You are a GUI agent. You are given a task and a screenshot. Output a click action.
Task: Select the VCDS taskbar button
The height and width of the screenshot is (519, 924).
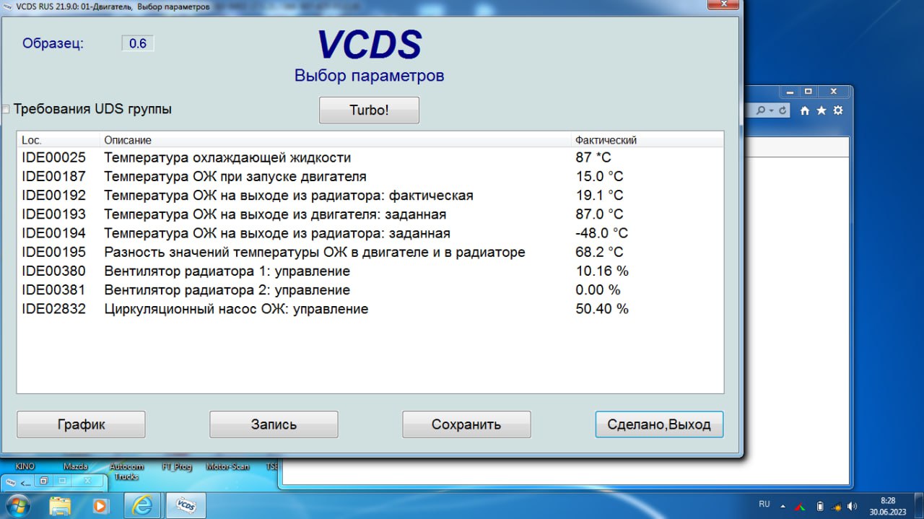[x=186, y=505]
